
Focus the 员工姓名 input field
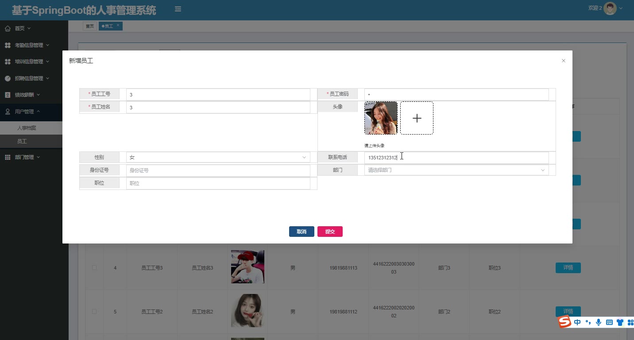218,108
